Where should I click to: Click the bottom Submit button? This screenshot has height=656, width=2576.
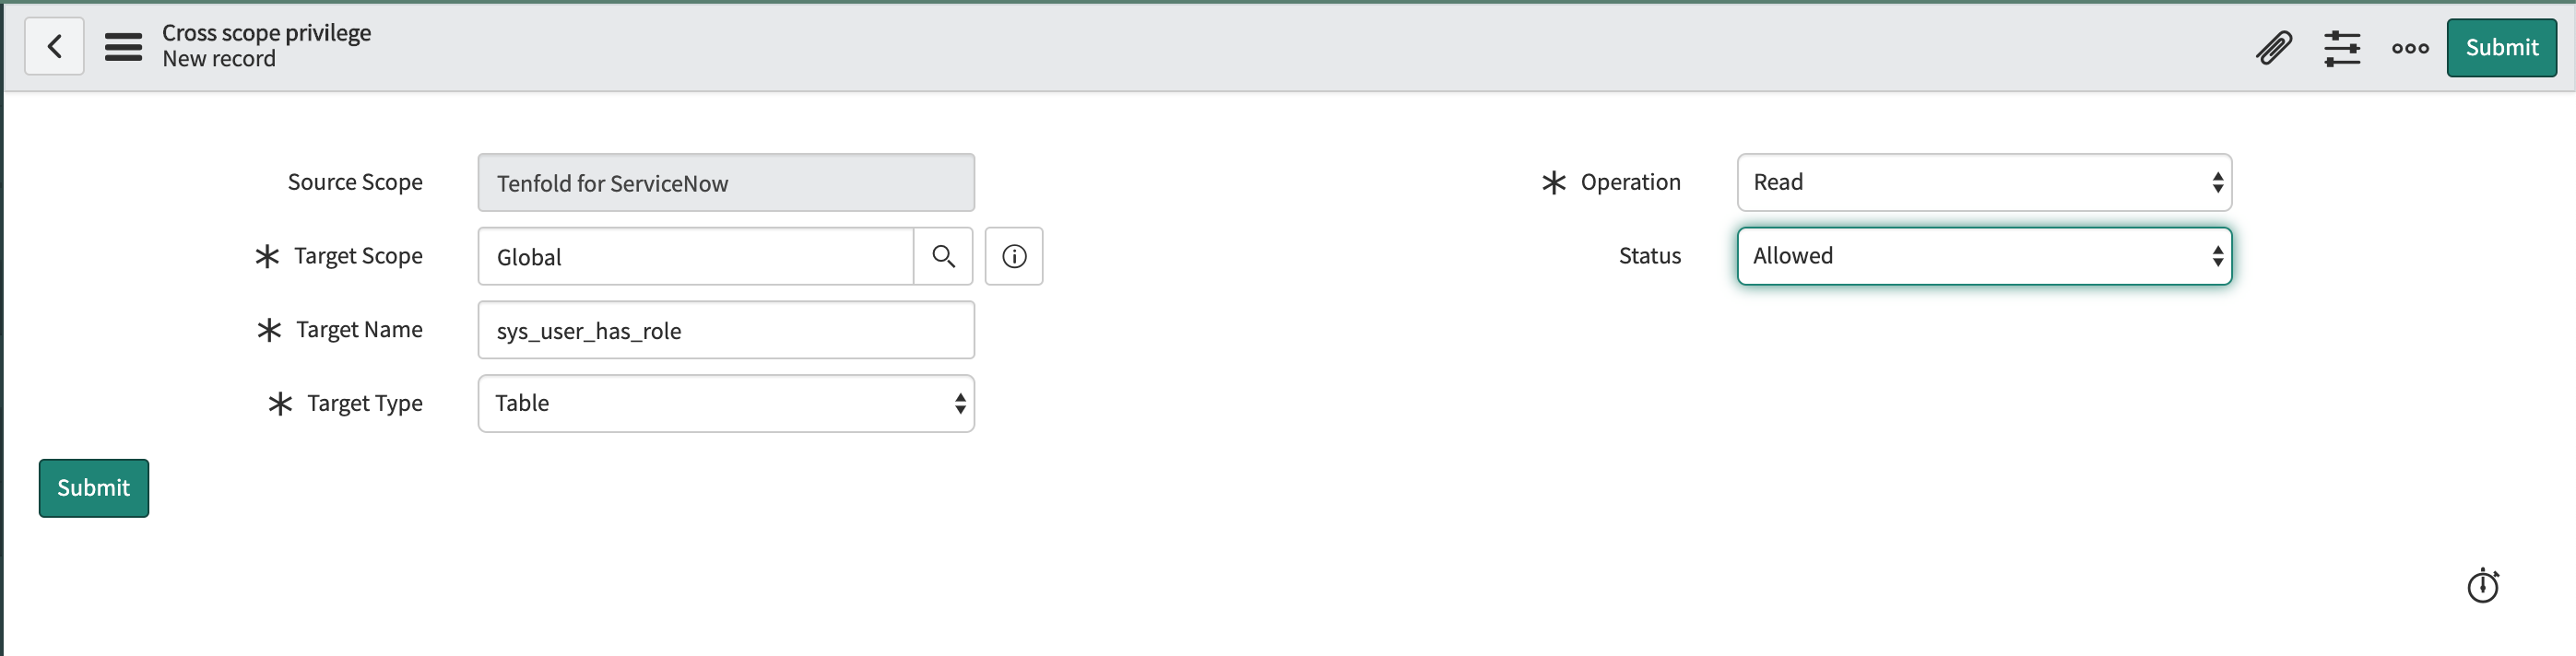pos(93,488)
